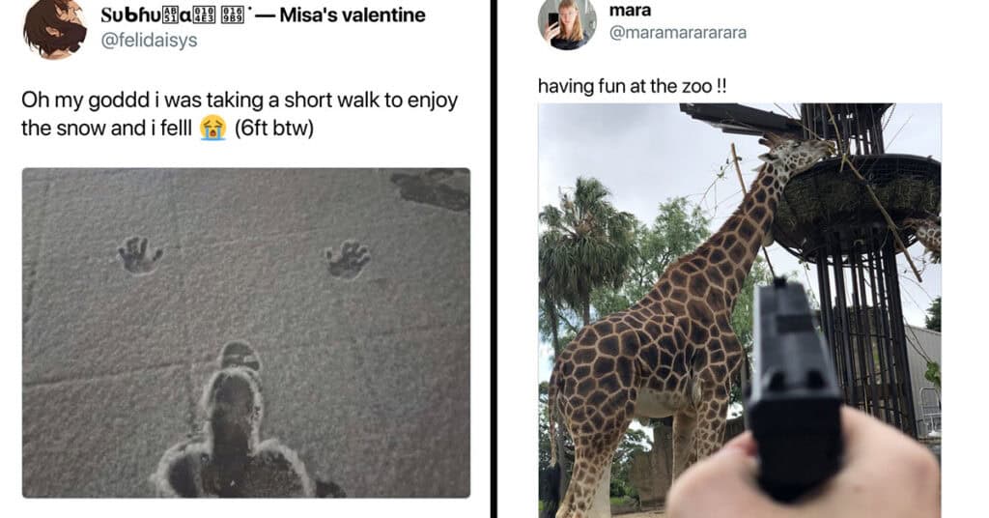Click the '(6ft btw)' text
The width and height of the screenshot is (989, 518).
coord(273,129)
